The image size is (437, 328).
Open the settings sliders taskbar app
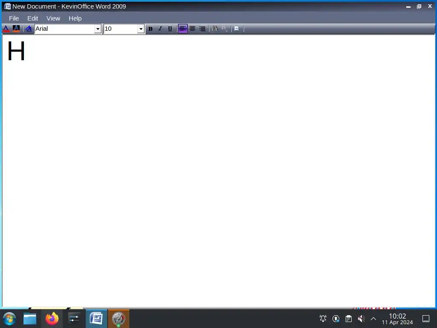74,319
